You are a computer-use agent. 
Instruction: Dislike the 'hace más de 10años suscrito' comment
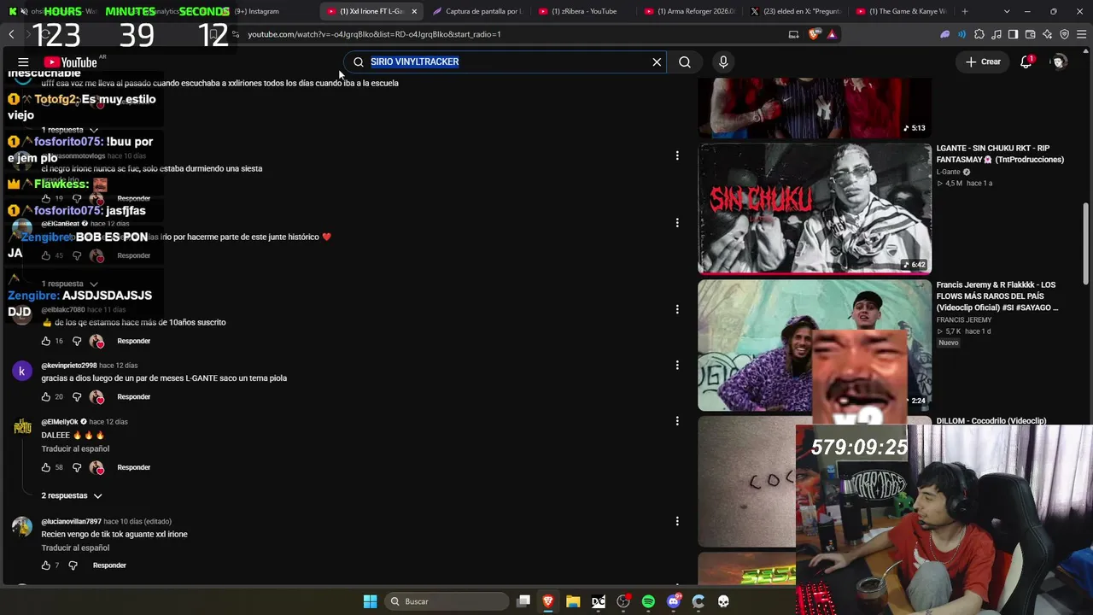[77, 341]
